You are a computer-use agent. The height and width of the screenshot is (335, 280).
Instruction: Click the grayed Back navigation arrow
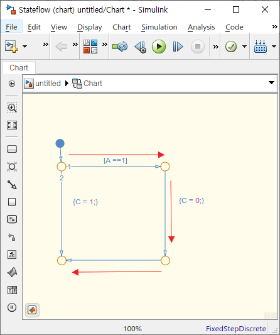[61, 47]
